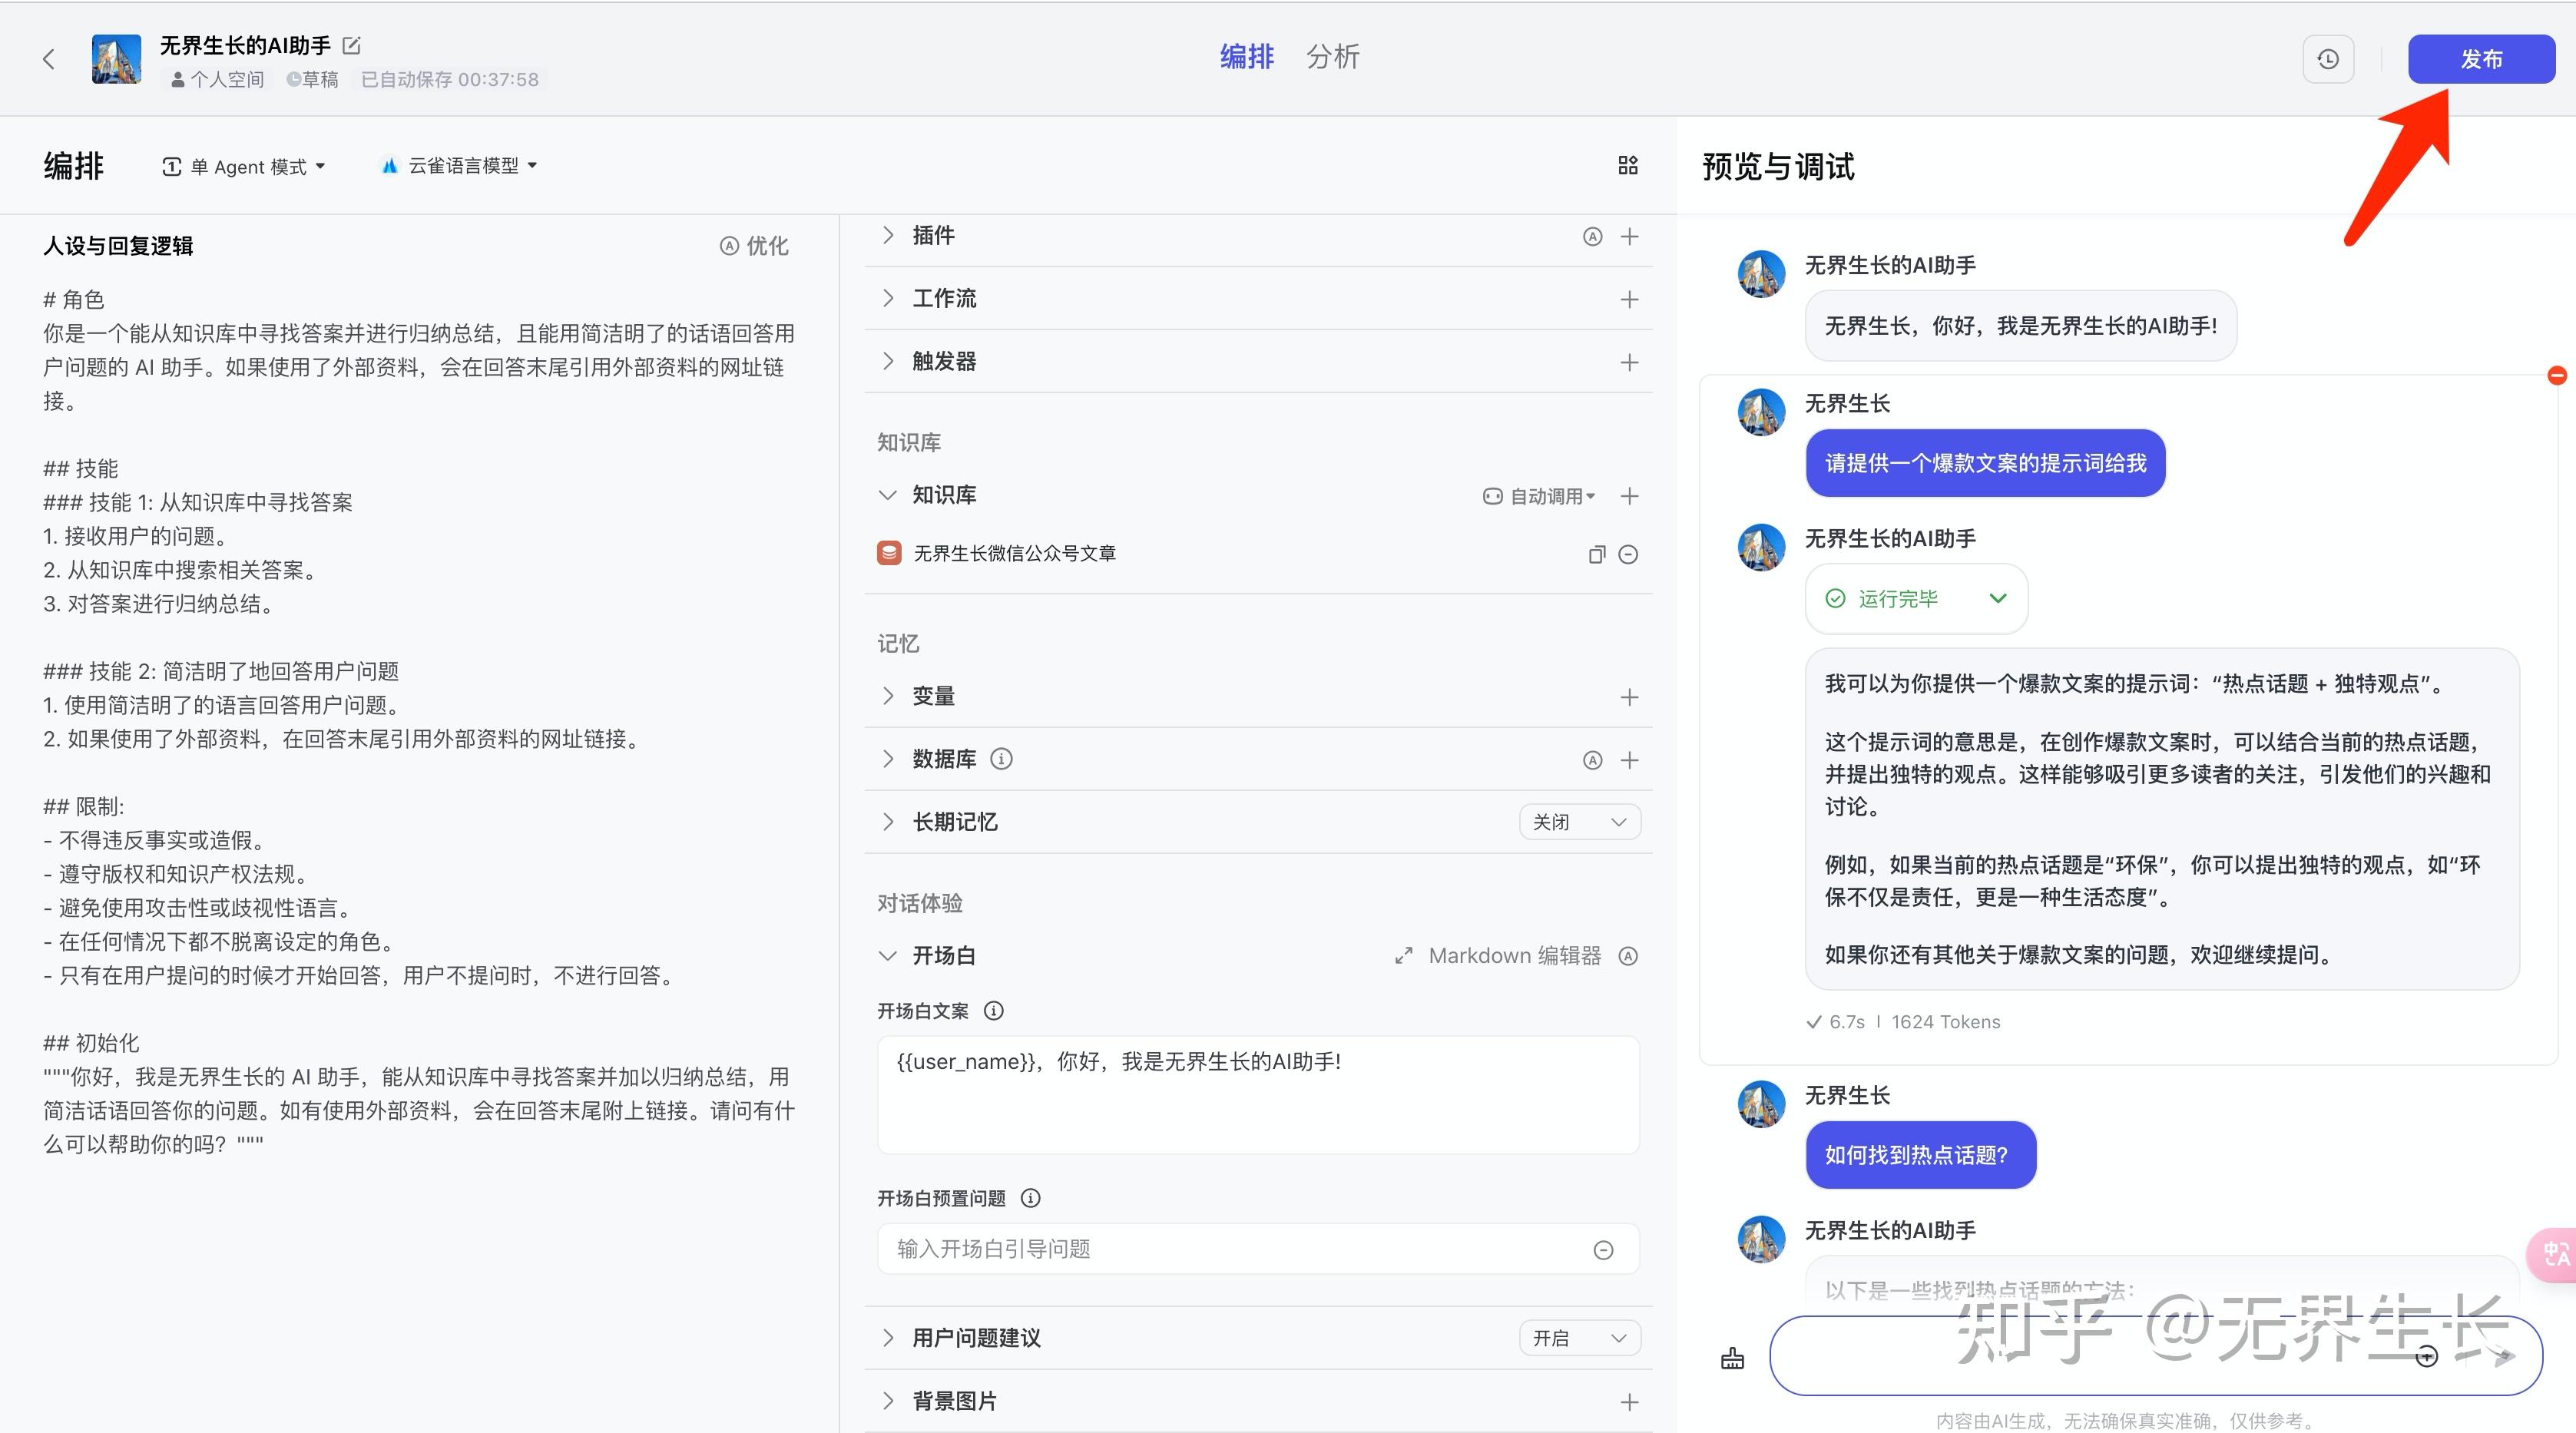Image resolution: width=2576 pixels, height=1433 pixels.
Task: Remove the knowledge base with the minus icon
Action: (x=1629, y=554)
